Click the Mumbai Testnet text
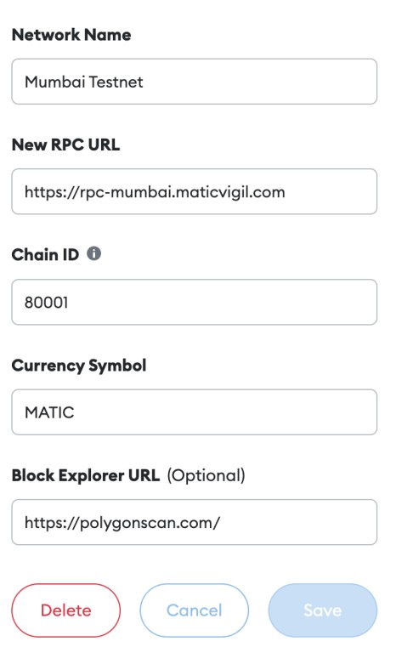Screen dimensions: 396x647 (x=84, y=82)
